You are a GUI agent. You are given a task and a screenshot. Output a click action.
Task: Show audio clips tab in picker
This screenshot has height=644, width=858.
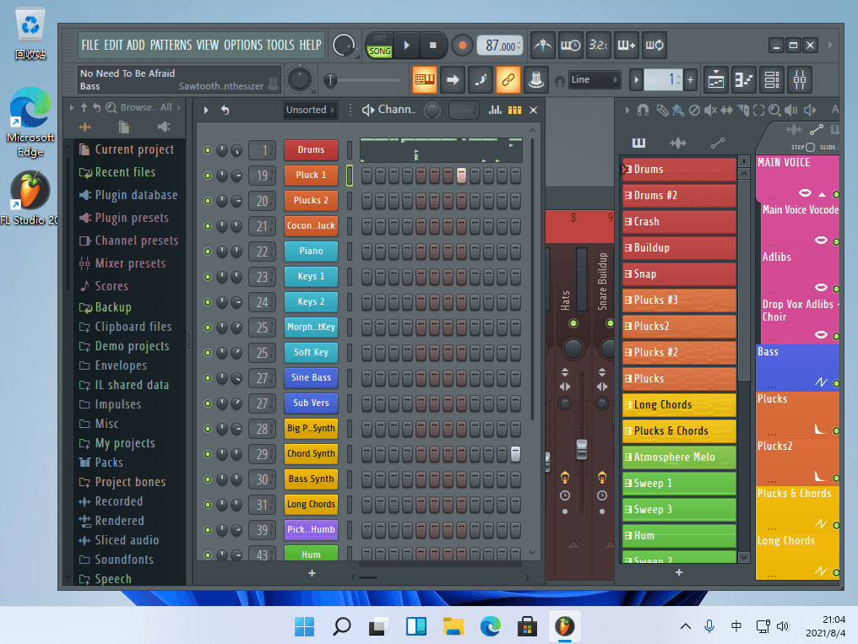pyautogui.click(x=678, y=143)
